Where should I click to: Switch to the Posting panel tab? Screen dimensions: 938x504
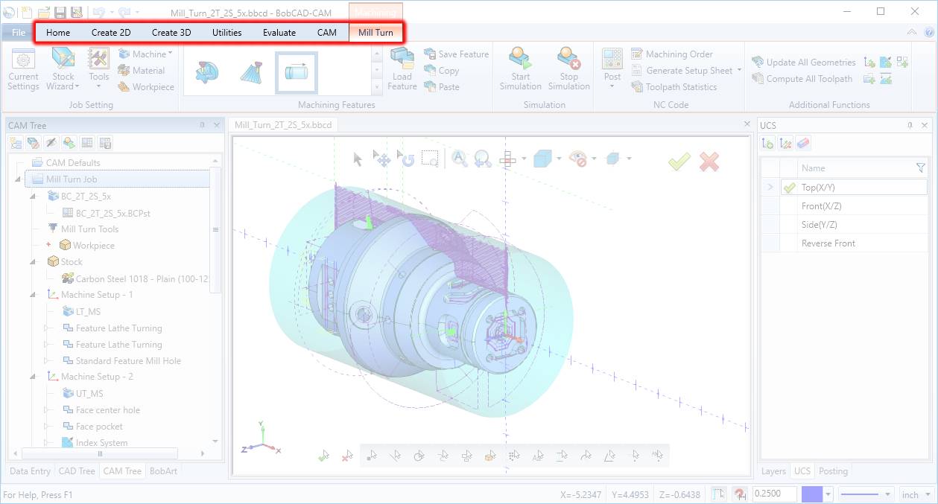click(x=833, y=471)
